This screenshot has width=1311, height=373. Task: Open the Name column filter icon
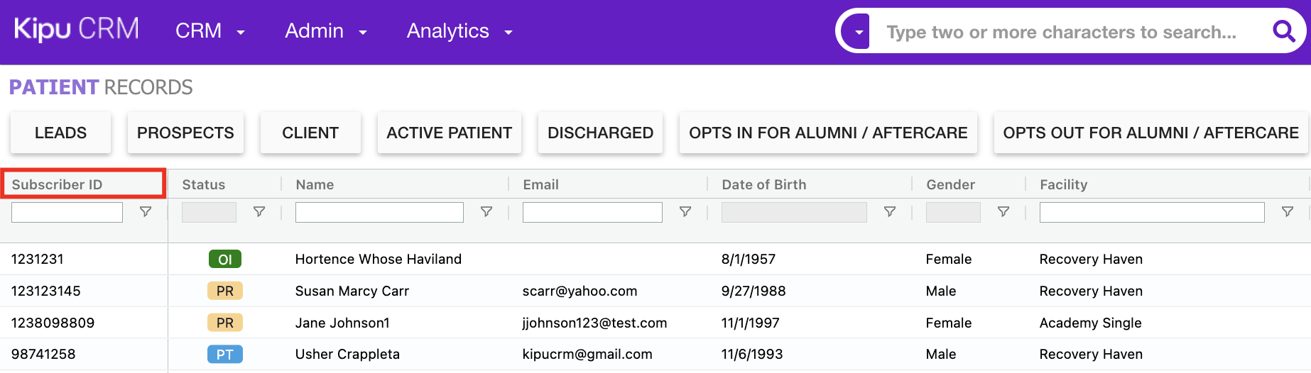pos(486,212)
